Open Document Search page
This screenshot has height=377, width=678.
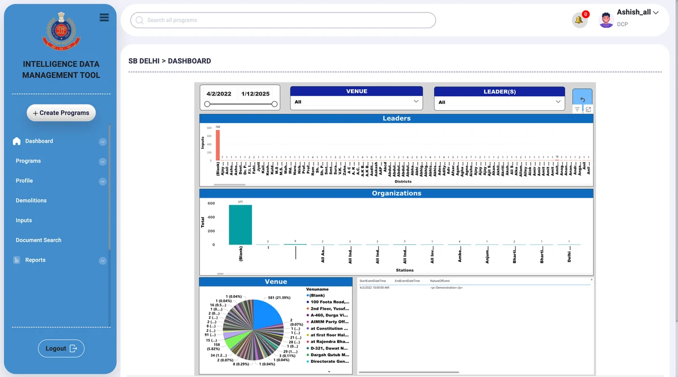(38, 240)
